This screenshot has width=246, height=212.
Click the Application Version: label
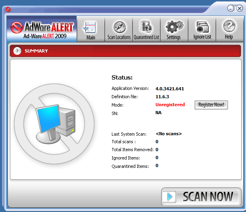tap(130, 88)
